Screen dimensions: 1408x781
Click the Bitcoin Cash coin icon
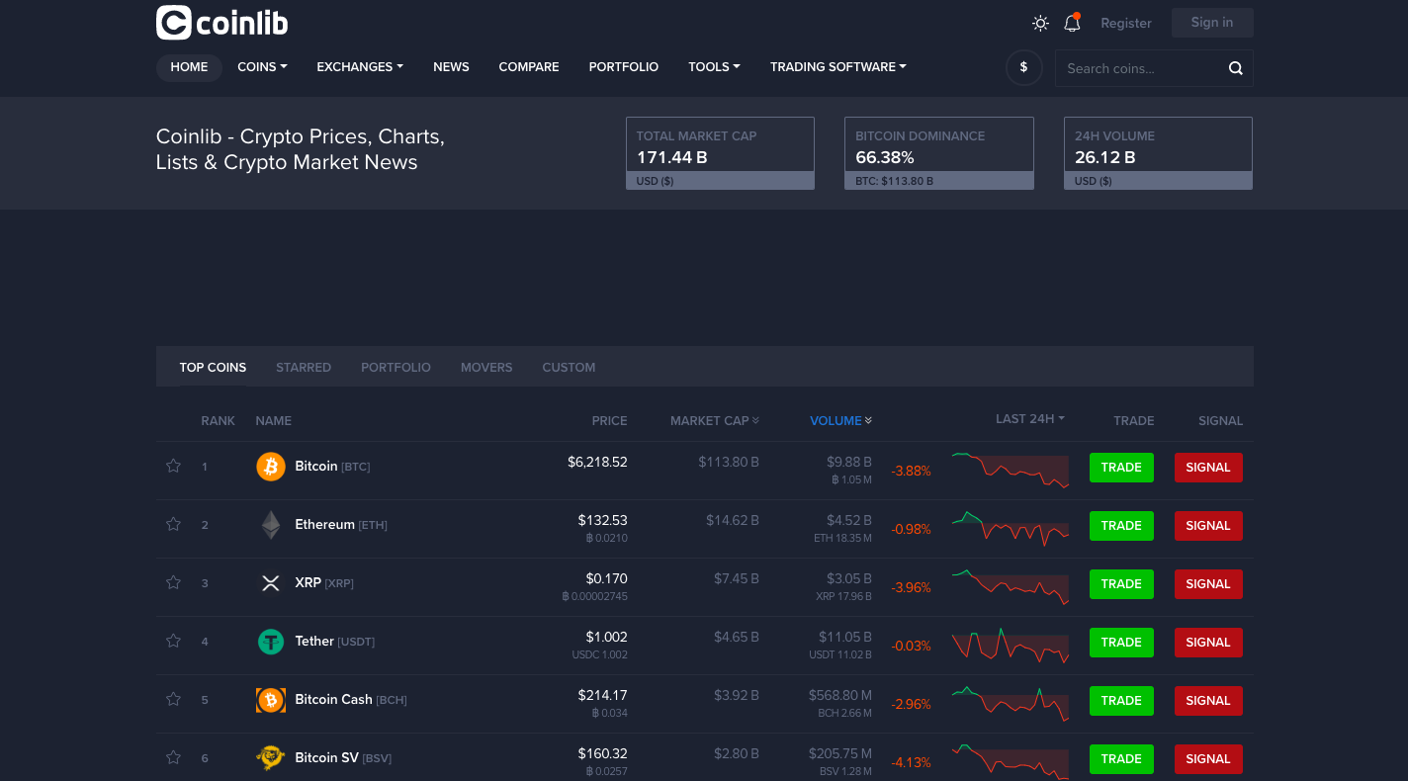pos(271,700)
